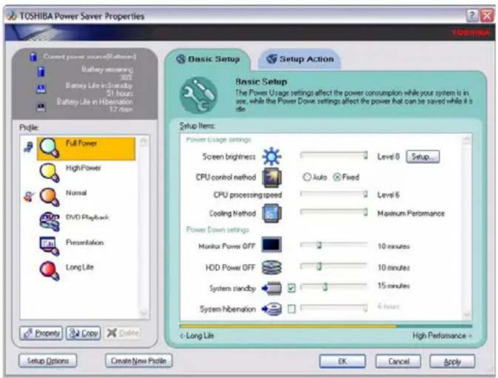The width and height of the screenshot is (498, 378).
Task: Click the Battery Life in Standby icon
Action: [x=41, y=89]
